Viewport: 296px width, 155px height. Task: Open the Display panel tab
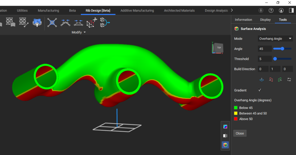point(265,20)
